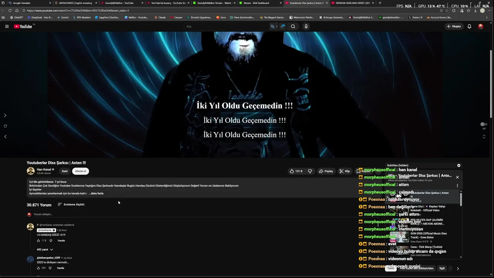Open the BTK Akademi bookmark
494x278 pixels.
81,17
